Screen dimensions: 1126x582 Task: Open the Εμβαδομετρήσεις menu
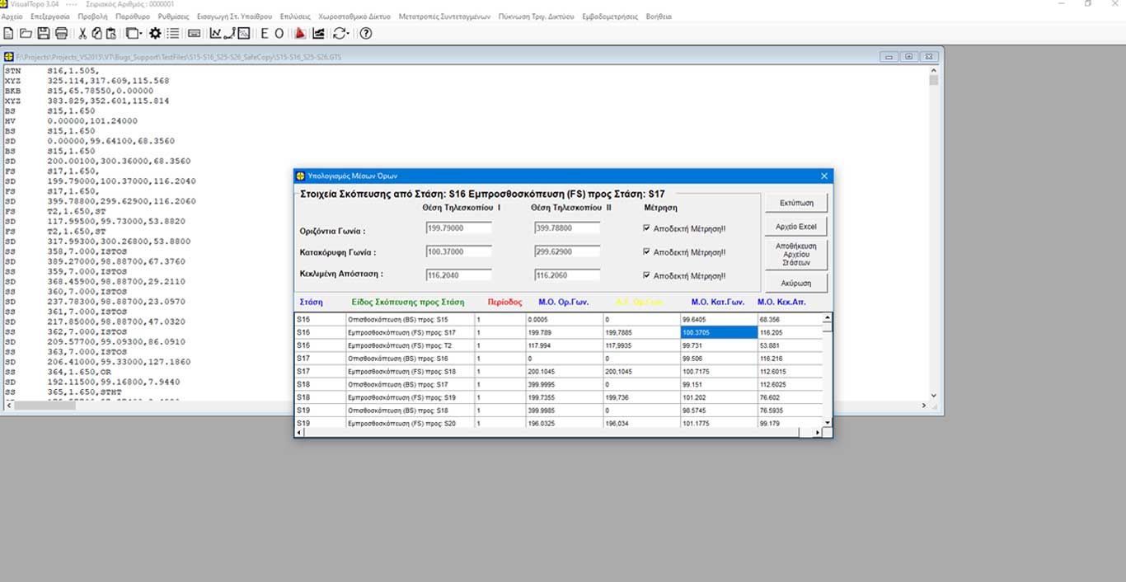tap(609, 16)
